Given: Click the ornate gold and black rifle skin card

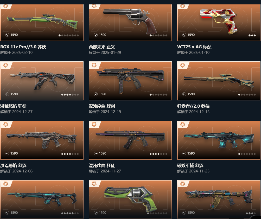Looking at the screenshot, I should click(219, 199).
